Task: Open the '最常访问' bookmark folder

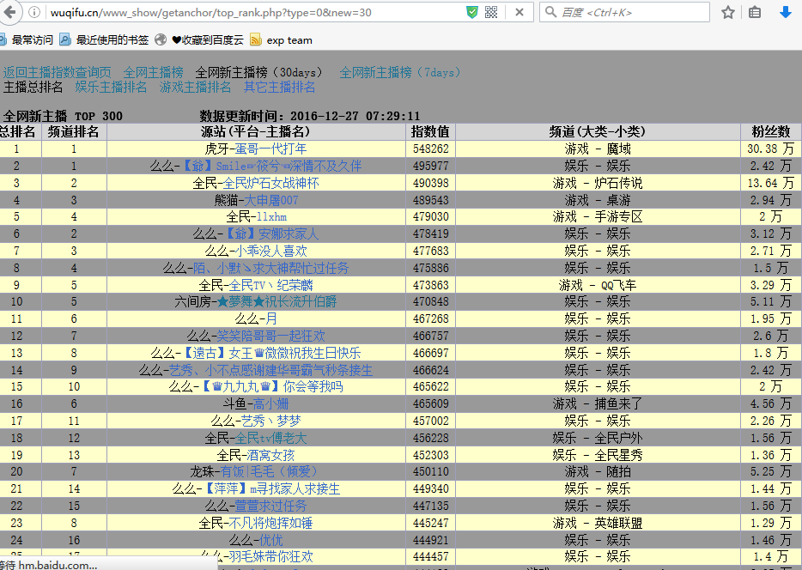Action: coord(27,40)
